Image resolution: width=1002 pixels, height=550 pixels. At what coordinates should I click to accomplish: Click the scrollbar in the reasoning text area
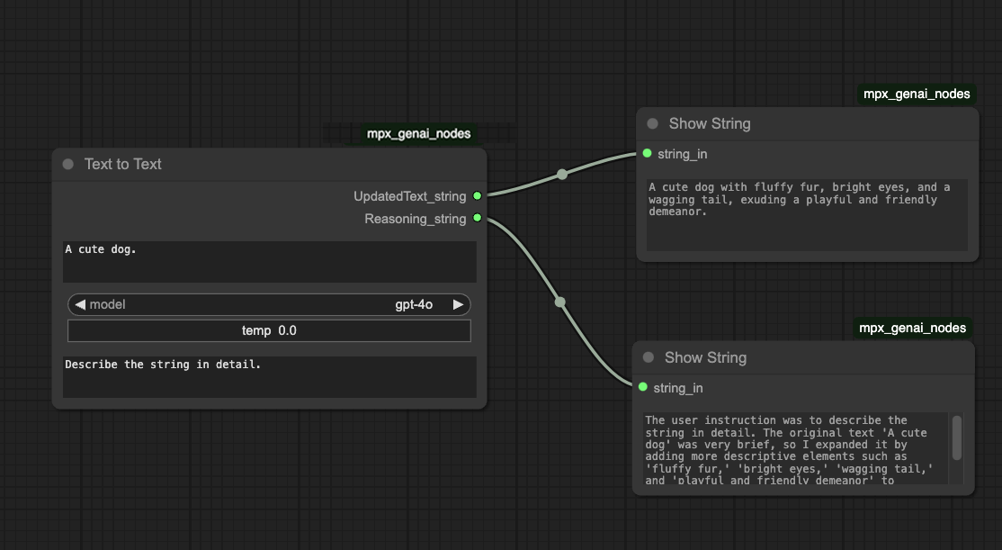pyautogui.click(x=957, y=437)
